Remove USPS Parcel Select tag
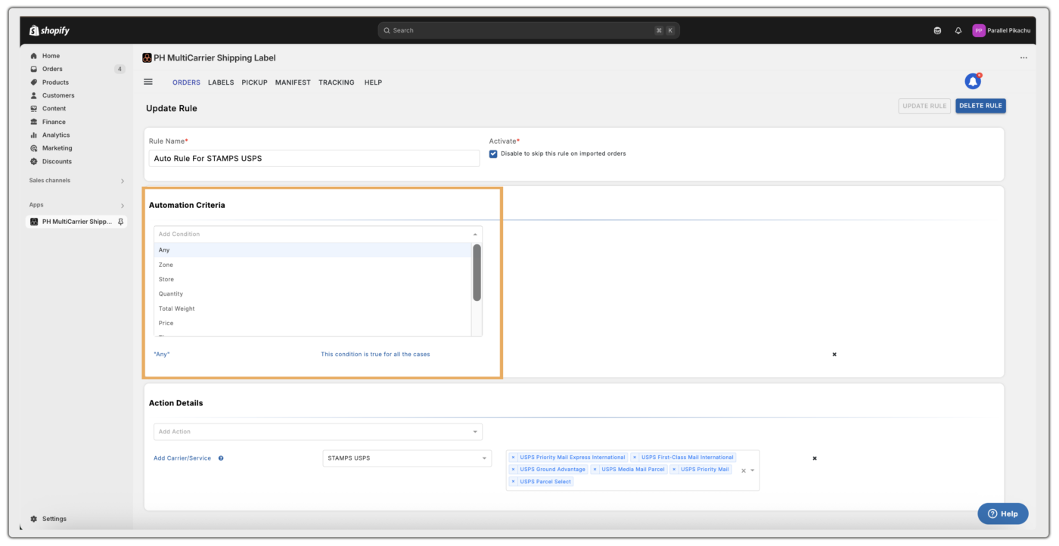Viewport: 1059px width, 546px height. 513,482
